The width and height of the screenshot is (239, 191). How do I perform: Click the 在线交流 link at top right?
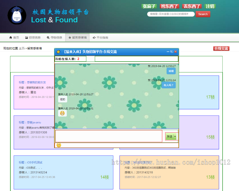point(221,48)
